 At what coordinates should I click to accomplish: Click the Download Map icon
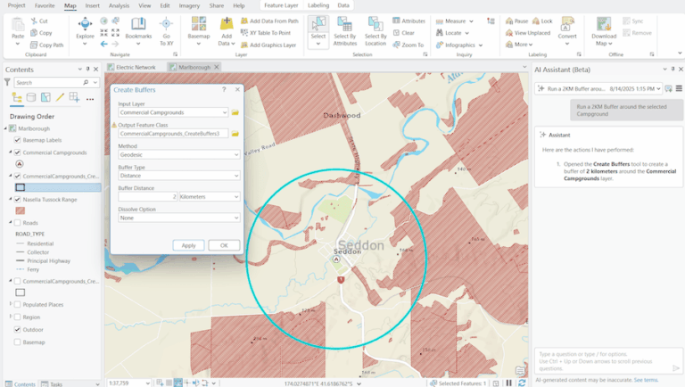(604, 23)
